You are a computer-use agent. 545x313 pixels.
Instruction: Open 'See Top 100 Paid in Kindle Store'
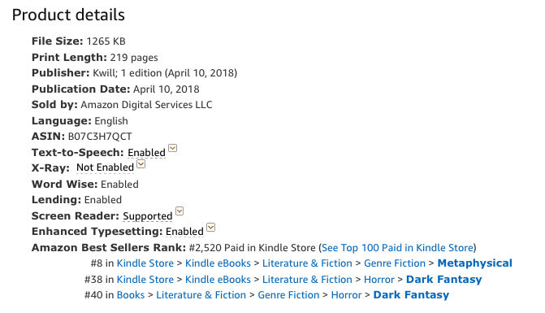(397, 248)
